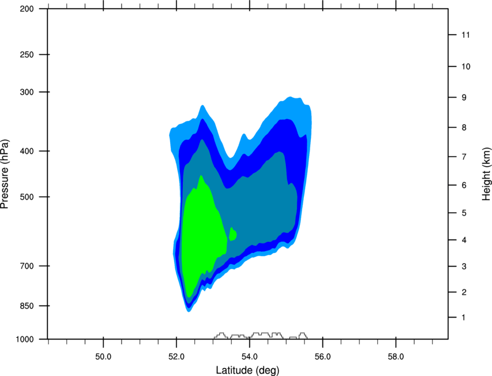Click the 700 pressure tick label
This screenshot has width=492, height=376.
(27, 266)
